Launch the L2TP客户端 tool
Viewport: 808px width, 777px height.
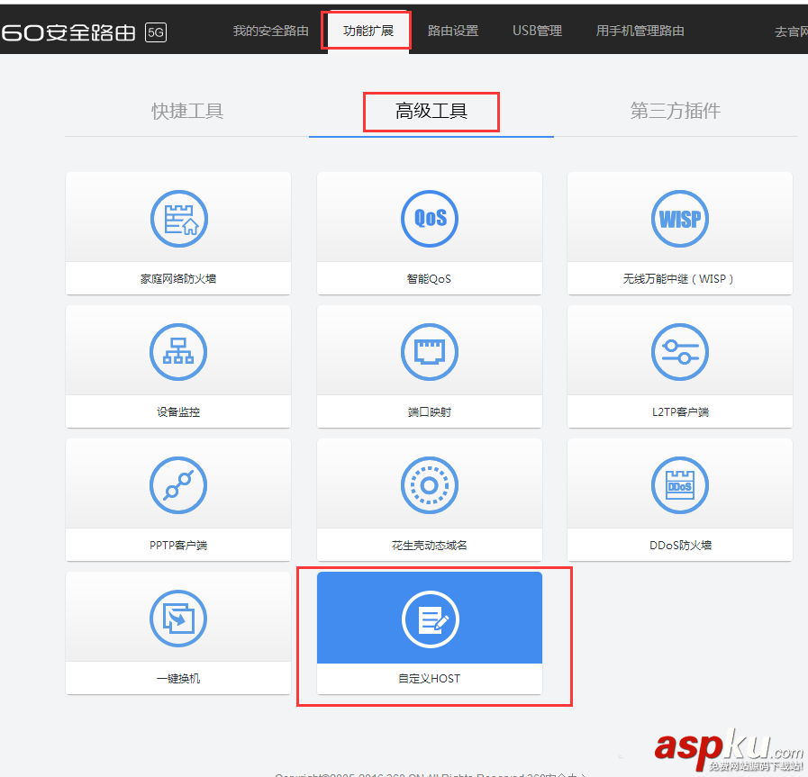pyautogui.click(x=679, y=366)
